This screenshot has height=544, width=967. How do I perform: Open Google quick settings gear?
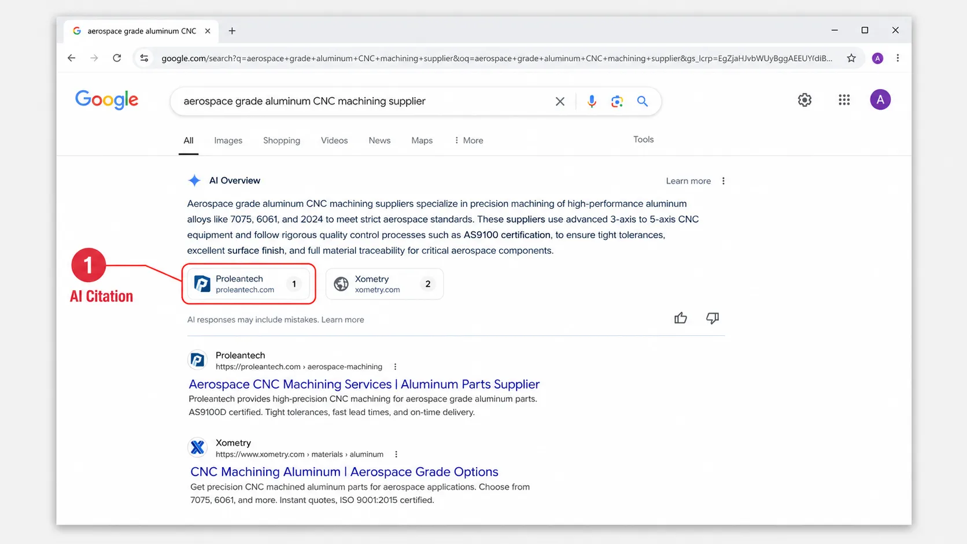tap(804, 100)
